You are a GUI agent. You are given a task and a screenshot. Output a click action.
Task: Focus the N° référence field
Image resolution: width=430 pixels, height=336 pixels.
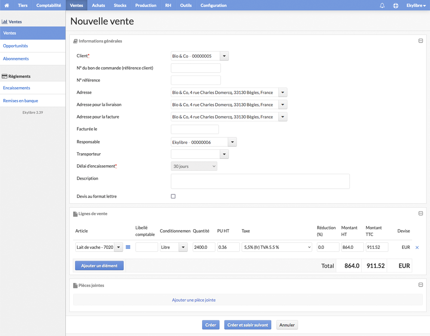pos(196,80)
